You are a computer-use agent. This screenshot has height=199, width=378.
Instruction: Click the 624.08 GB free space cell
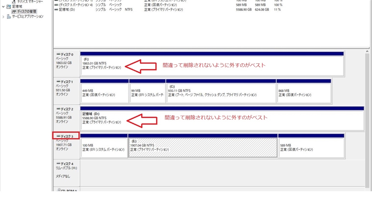[262, 10]
